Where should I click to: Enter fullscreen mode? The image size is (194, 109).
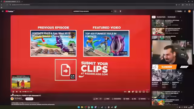[147, 92]
